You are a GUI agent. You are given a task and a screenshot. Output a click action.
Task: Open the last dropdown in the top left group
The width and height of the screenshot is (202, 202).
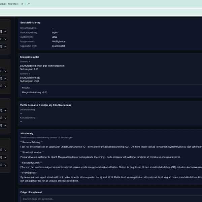[x=3, y=46]
